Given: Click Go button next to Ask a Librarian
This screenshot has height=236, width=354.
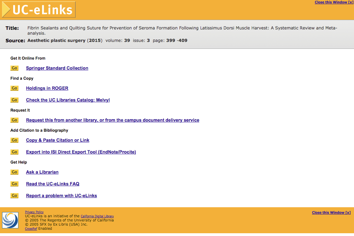Looking at the screenshot, I should [x=15, y=172].
